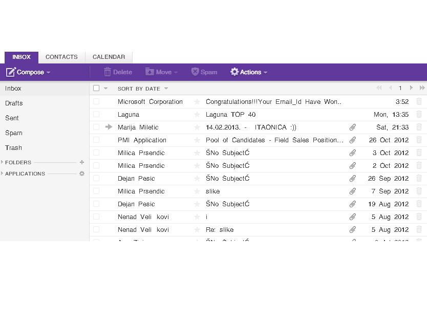Open the Compose dropdown arrow
This screenshot has height=325, width=427.
(48, 72)
